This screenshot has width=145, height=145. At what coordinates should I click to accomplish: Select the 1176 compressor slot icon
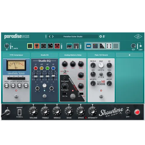click(89, 46)
